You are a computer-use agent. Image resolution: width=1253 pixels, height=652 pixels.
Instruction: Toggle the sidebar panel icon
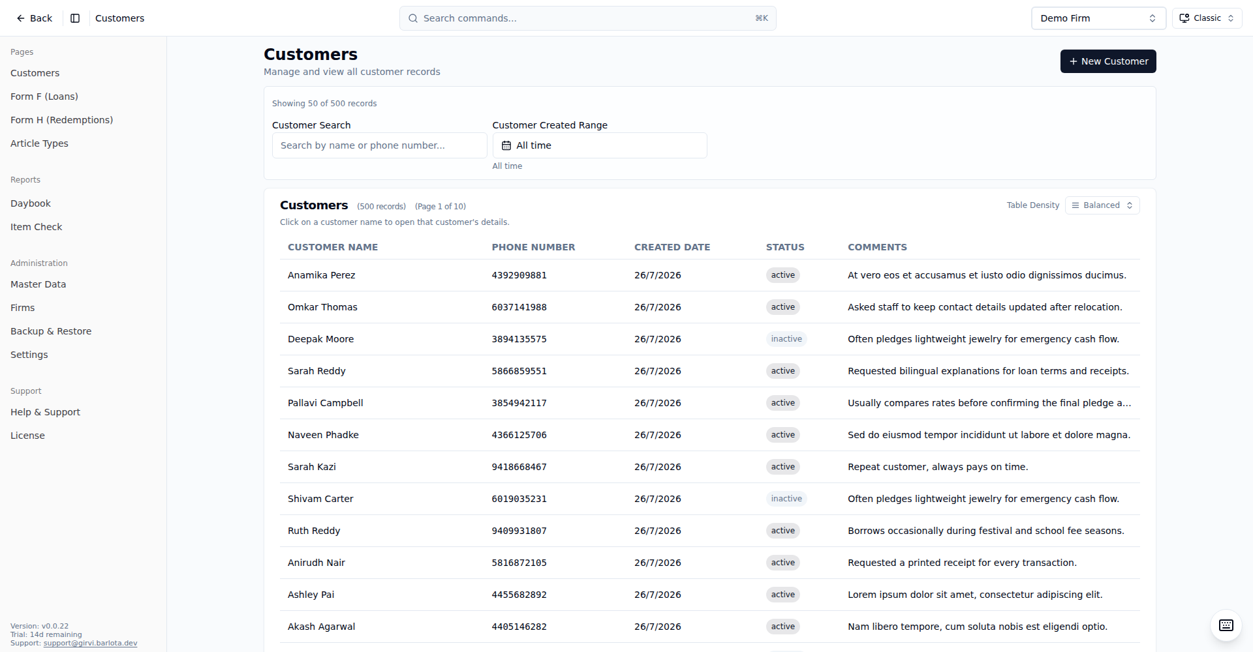75,18
